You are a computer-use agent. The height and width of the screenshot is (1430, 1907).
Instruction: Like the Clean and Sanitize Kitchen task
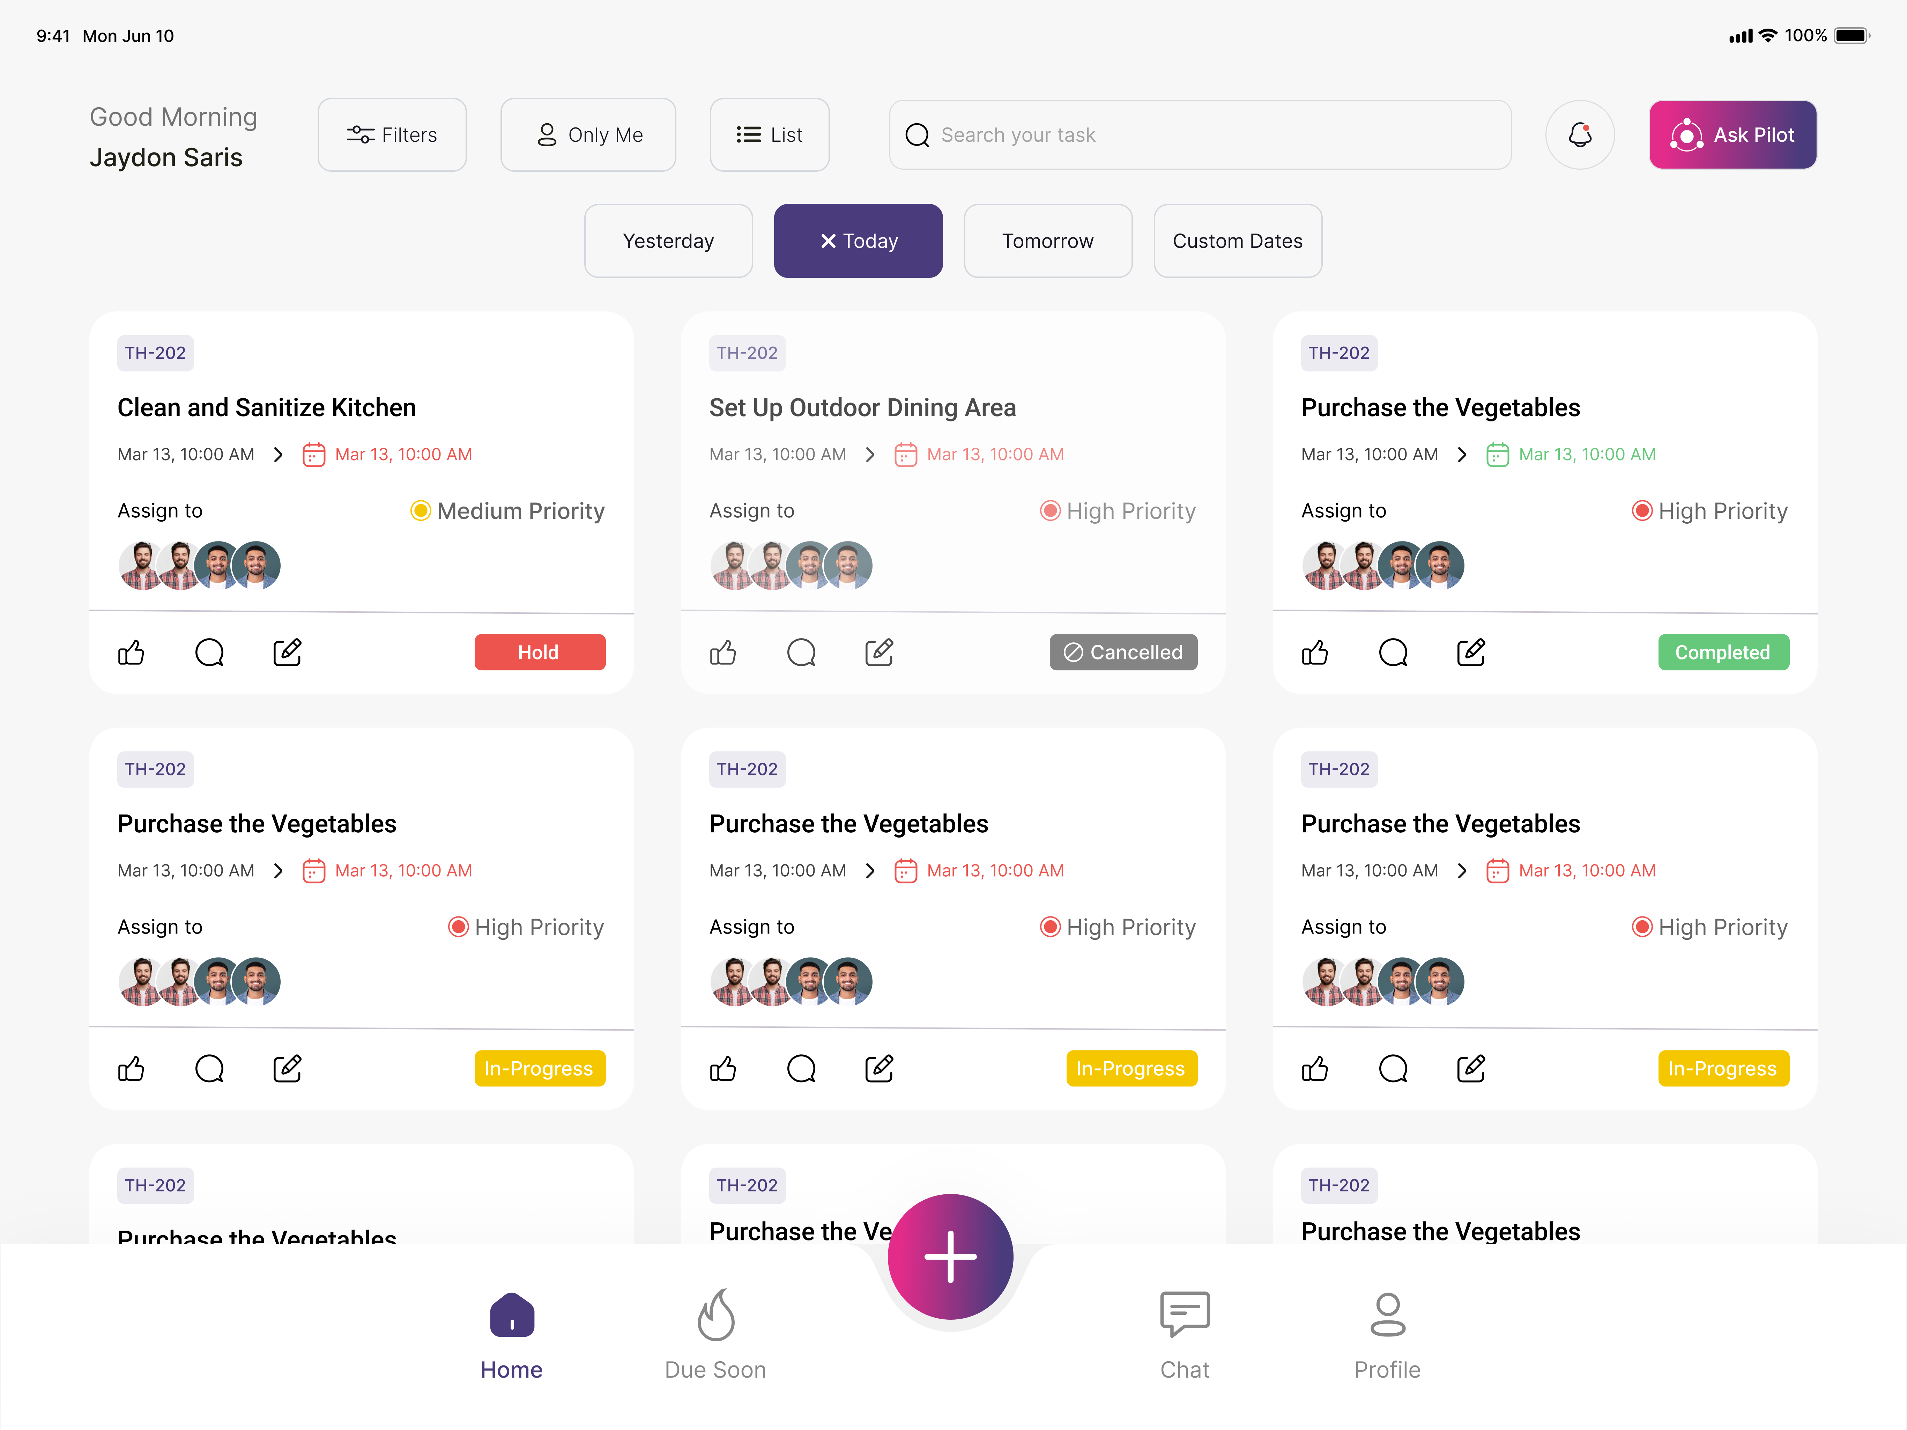[131, 653]
